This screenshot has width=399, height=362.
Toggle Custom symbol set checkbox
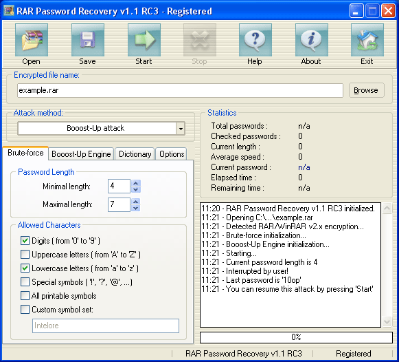coord(25,310)
